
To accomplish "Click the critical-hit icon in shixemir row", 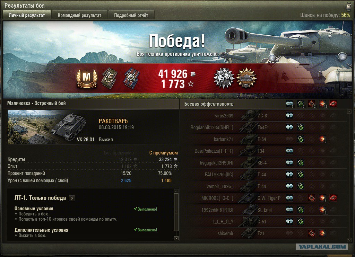I will (x=312, y=233).
